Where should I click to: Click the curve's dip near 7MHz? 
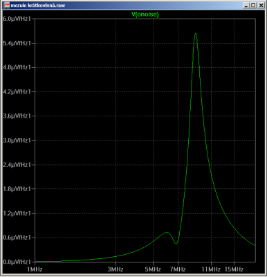pos(176,244)
